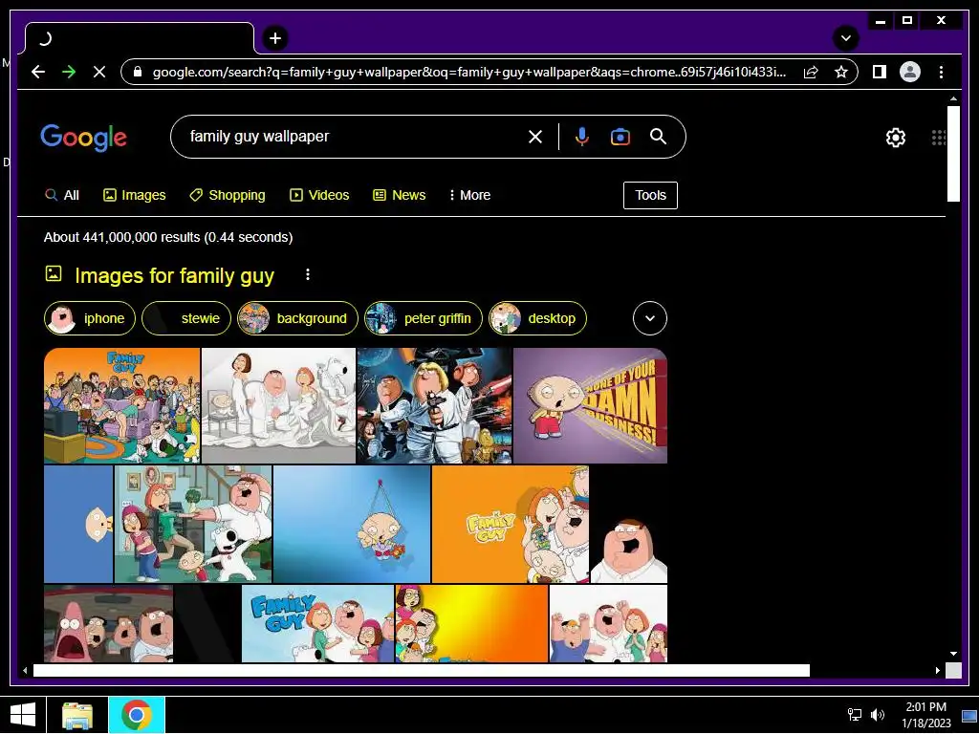Screen dimensions: 979x734
Task: Open the Chrome profile avatar
Action: pos(910,72)
